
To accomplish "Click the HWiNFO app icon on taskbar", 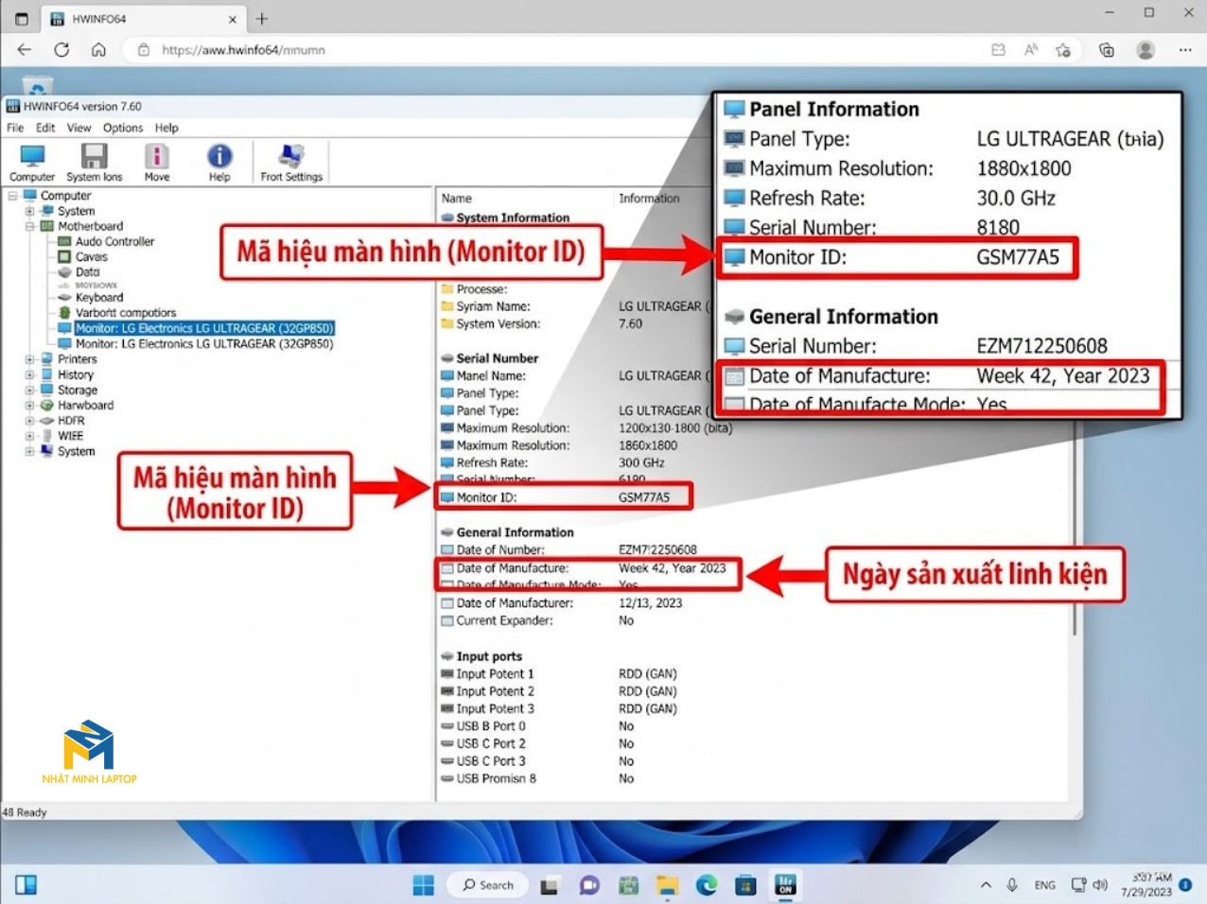I will (x=785, y=886).
